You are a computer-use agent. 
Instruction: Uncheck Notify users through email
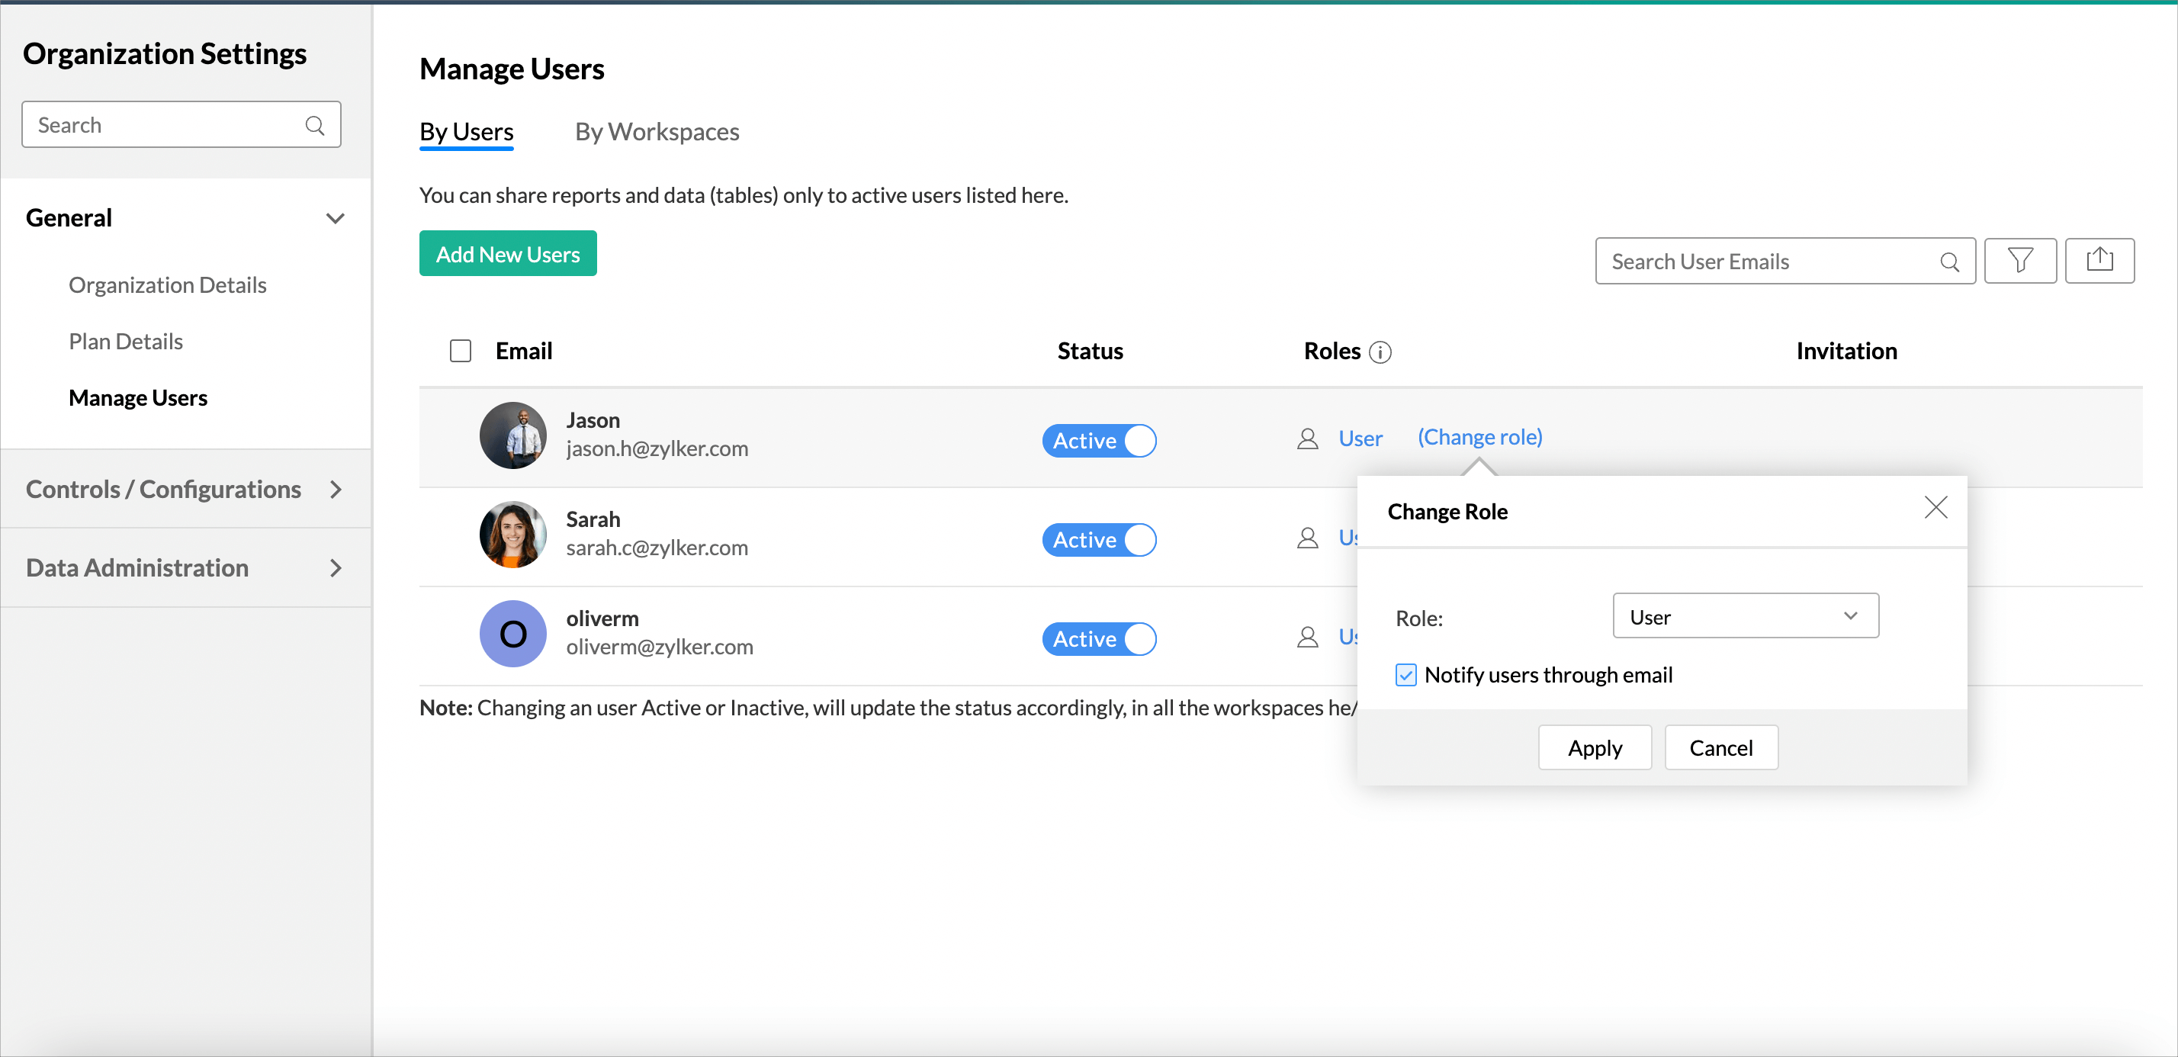1405,675
